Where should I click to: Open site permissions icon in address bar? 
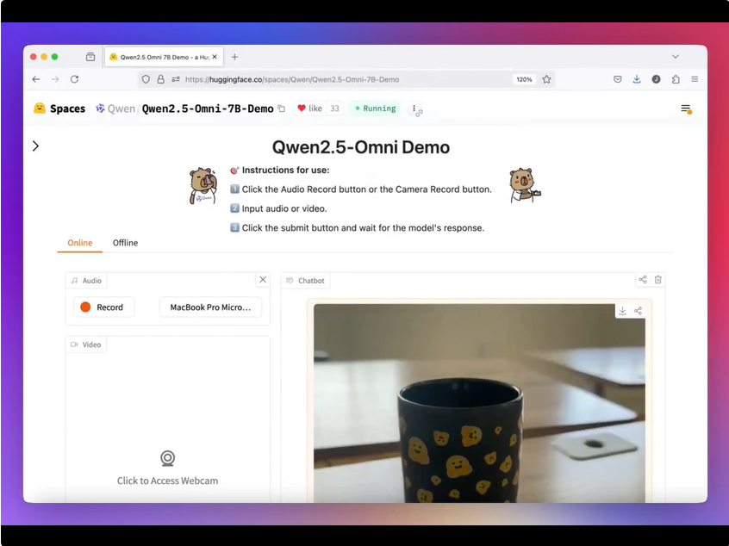[176, 79]
